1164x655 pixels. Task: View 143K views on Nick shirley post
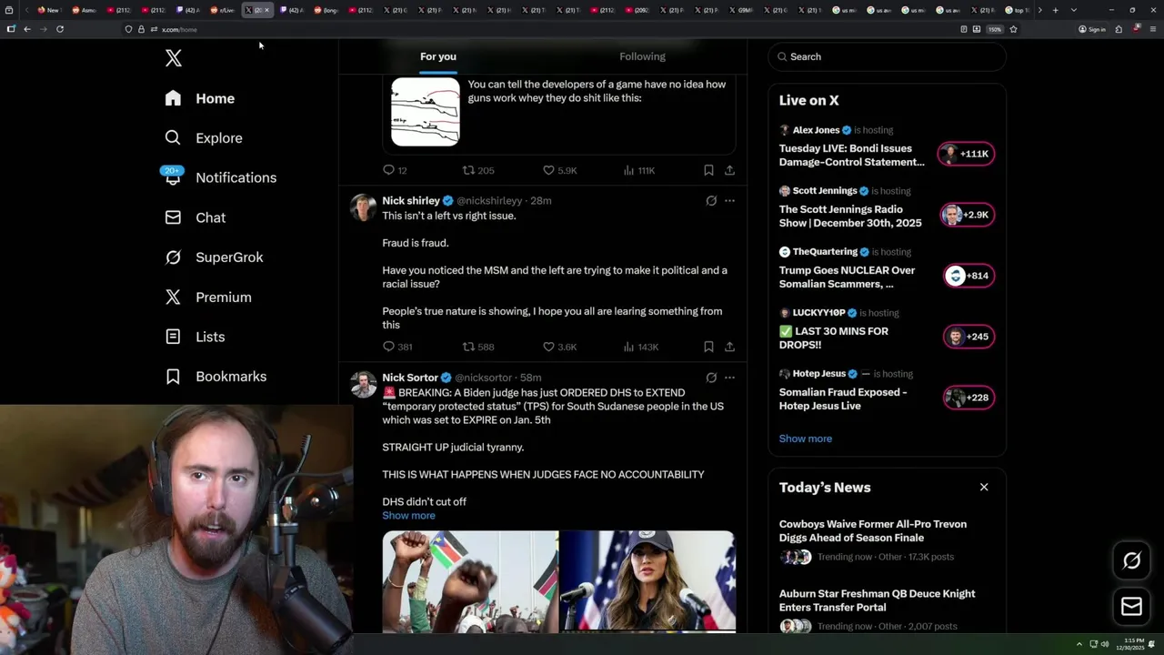coord(640,347)
